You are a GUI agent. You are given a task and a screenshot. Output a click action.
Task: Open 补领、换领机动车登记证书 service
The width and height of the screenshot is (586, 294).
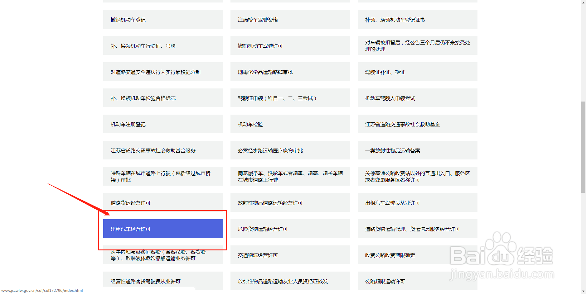coord(417,19)
